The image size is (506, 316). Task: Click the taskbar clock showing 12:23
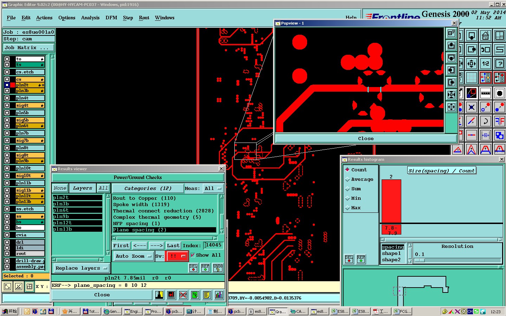pyautogui.click(x=495, y=311)
